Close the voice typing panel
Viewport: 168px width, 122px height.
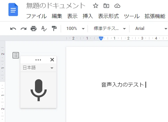[x=52, y=60]
